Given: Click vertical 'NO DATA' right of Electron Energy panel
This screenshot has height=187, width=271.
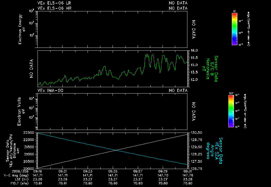Looking at the screenshot, I should (193, 29).
